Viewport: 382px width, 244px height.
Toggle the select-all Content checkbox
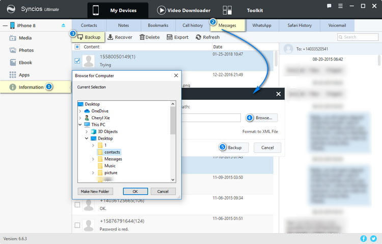(x=77, y=46)
